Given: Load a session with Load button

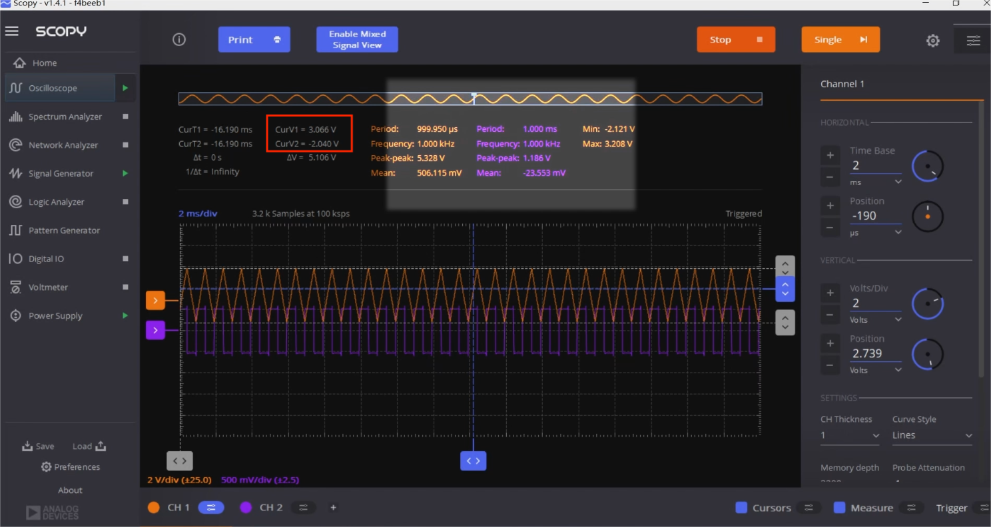Looking at the screenshot, I should 89,446.
